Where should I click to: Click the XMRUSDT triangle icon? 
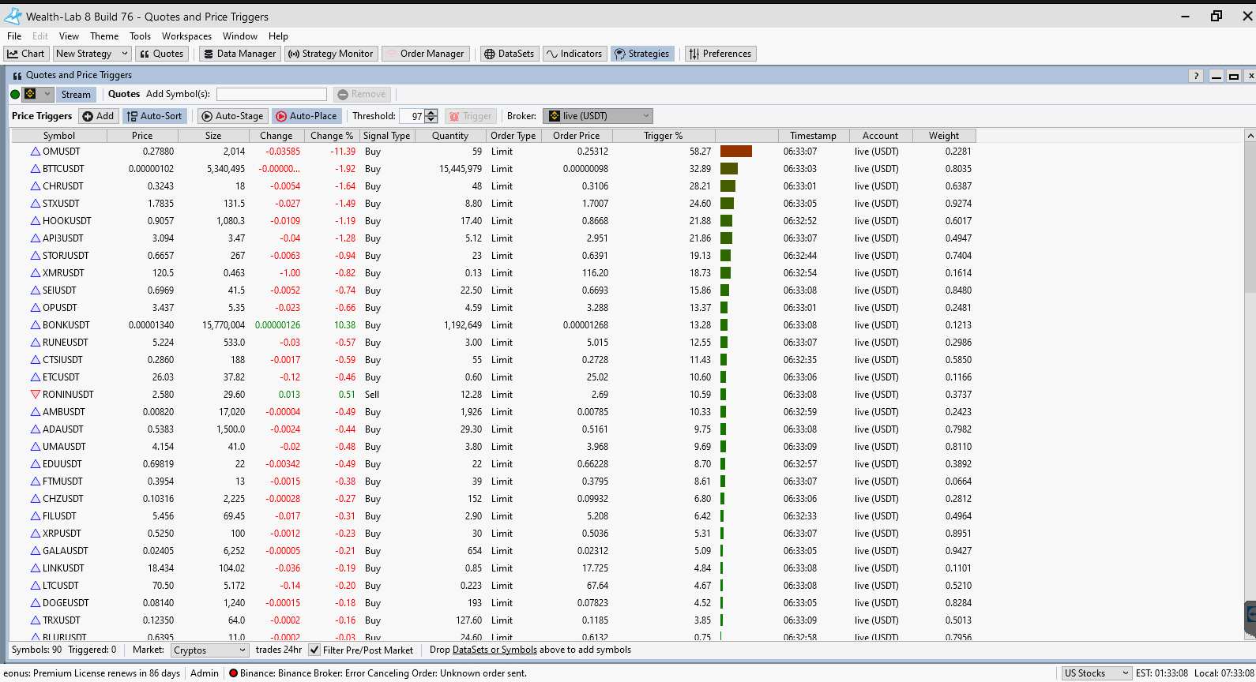point(36,273)
